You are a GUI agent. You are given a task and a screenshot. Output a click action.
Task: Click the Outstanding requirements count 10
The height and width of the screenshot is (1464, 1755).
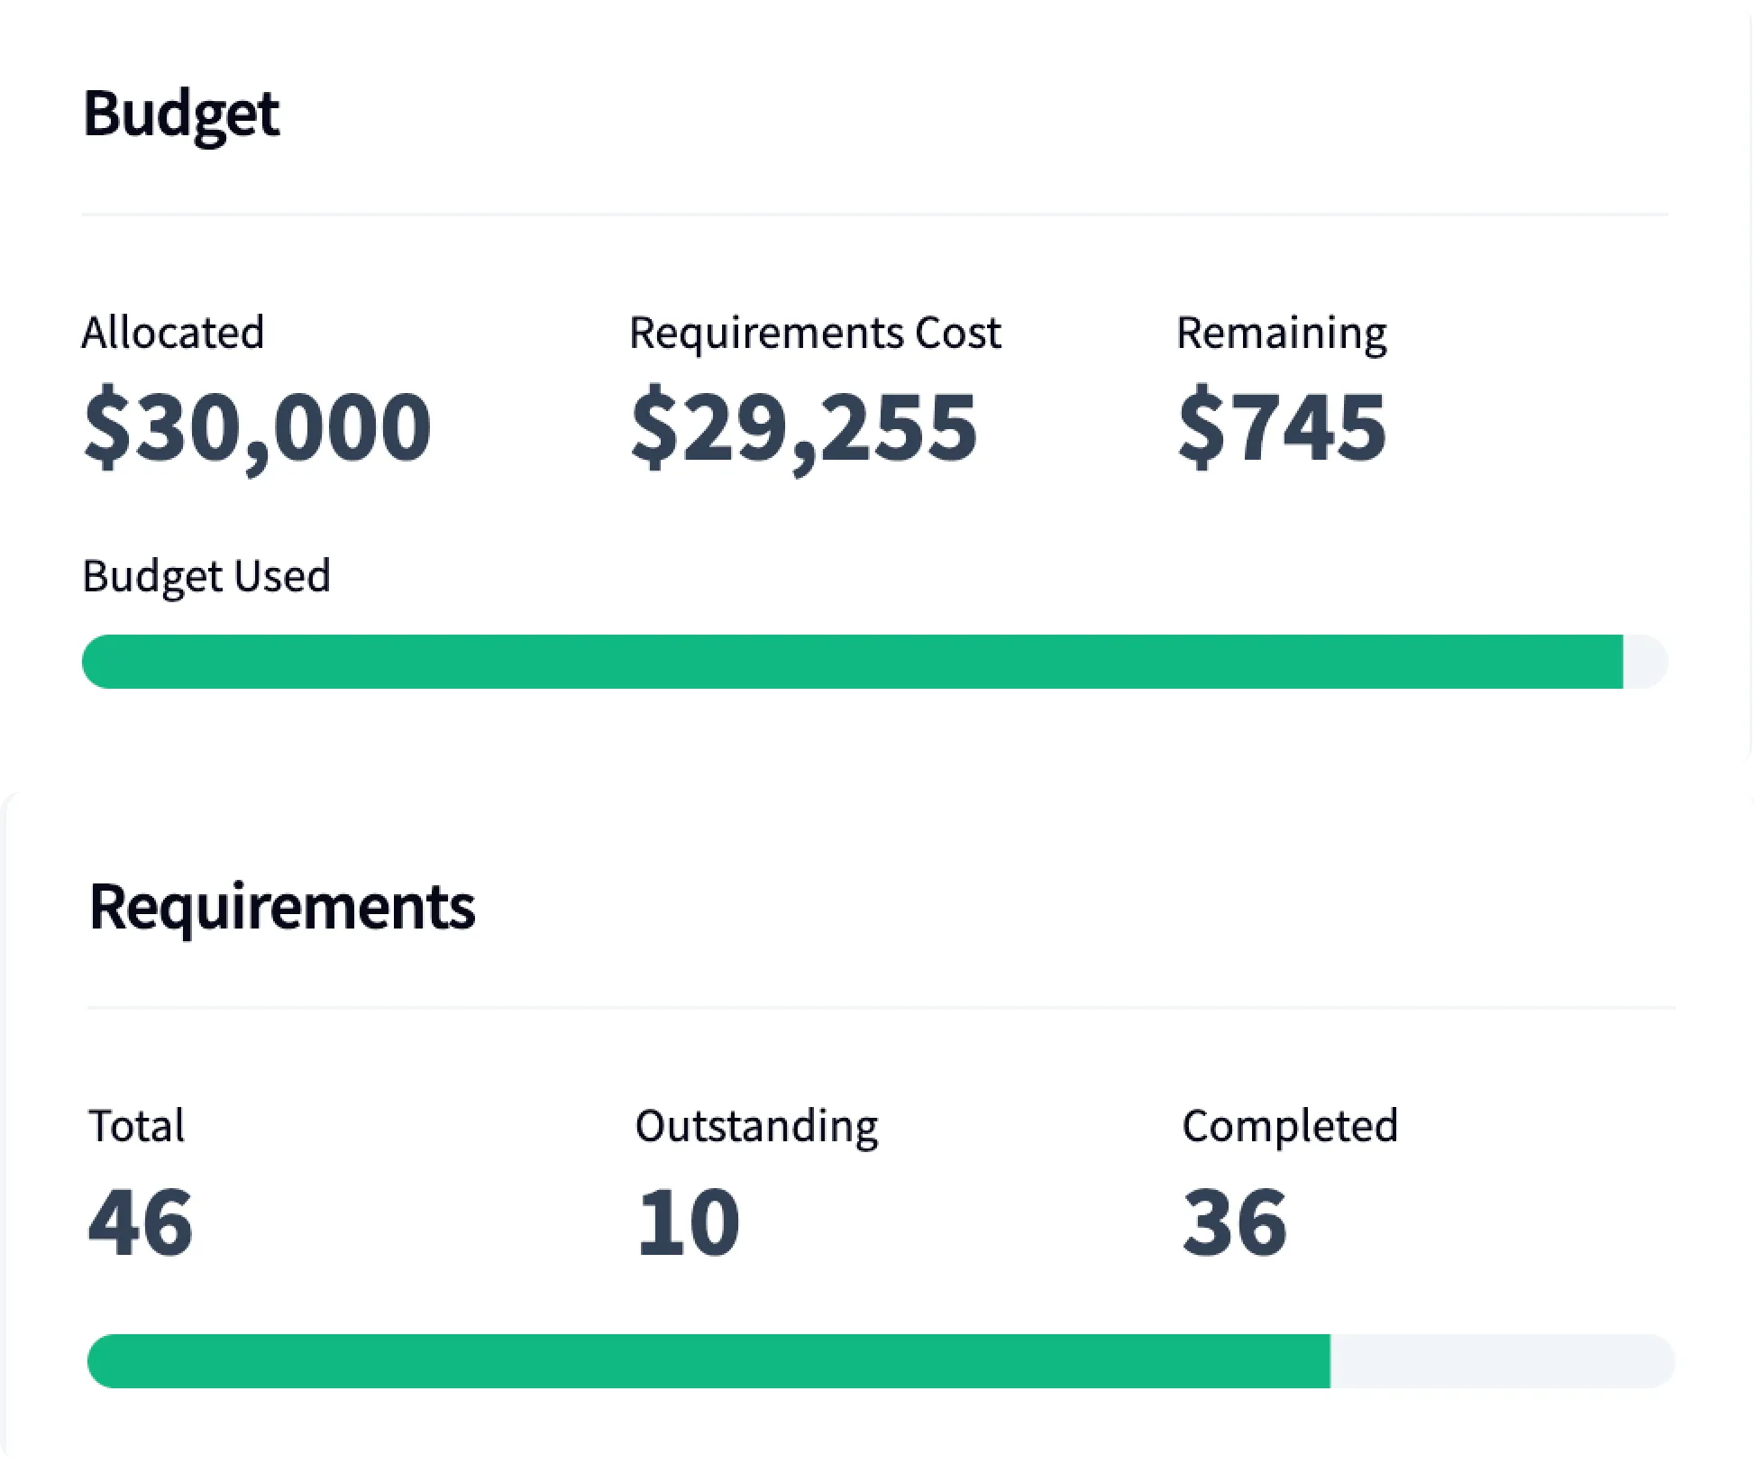(x=688, y=1220)
